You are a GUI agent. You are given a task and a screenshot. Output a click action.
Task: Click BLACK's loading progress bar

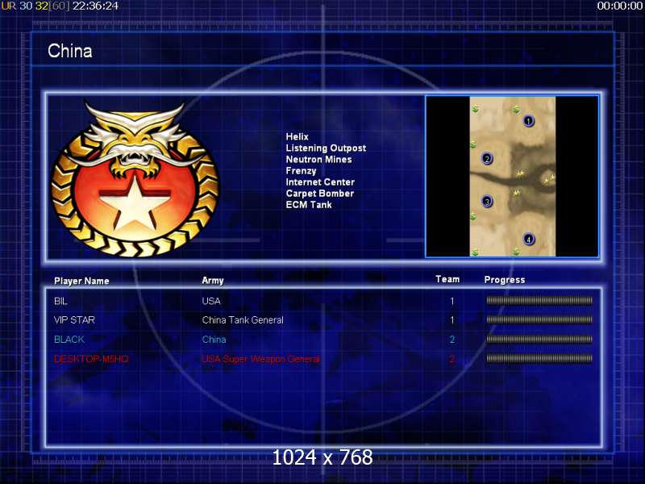tap(539, 339)
